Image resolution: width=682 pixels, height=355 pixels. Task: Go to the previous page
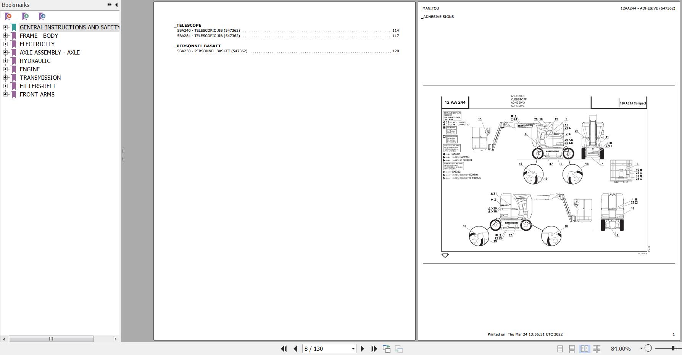pos(295,349)
